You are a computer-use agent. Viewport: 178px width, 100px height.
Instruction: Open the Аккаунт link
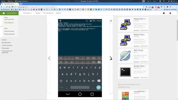click(4, 40)
